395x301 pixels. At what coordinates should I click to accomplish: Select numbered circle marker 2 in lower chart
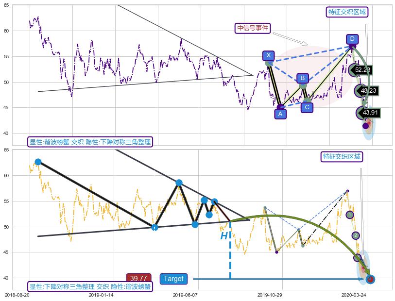click(356, 235)
